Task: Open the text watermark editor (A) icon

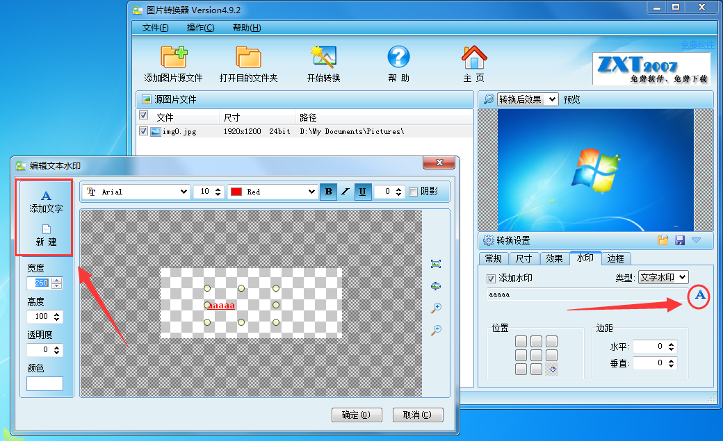Action: click(699, 295)
